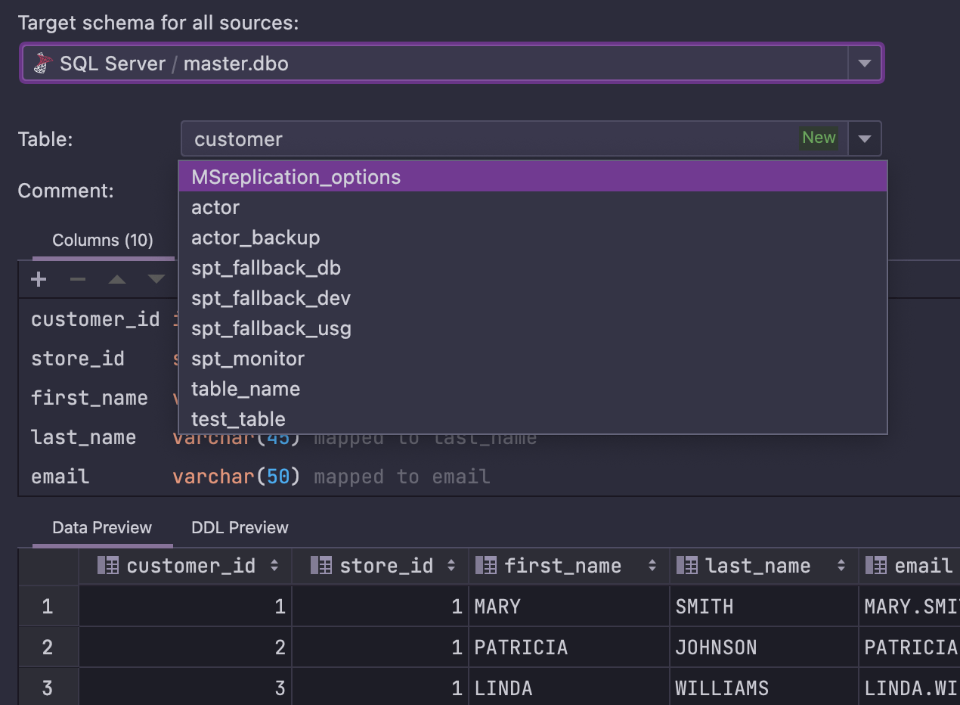The height and width of the screenshot is (705, 960).
Task: Select row 2 header in data preview
Action: [x=48, y=648]
